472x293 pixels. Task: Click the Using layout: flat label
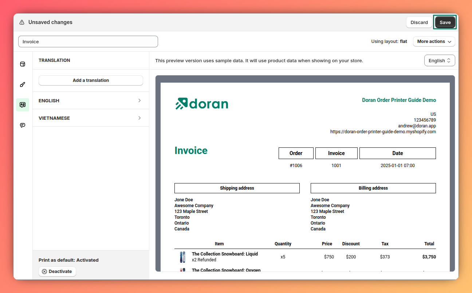coord(389,41)
